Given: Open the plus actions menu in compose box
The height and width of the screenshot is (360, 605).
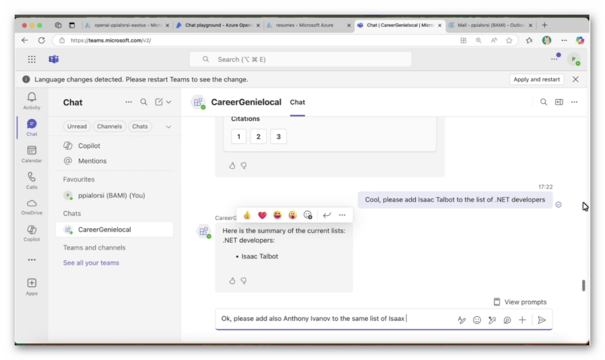Looking at the screenshot, I should pyautogui.click(x=522, y=320).
